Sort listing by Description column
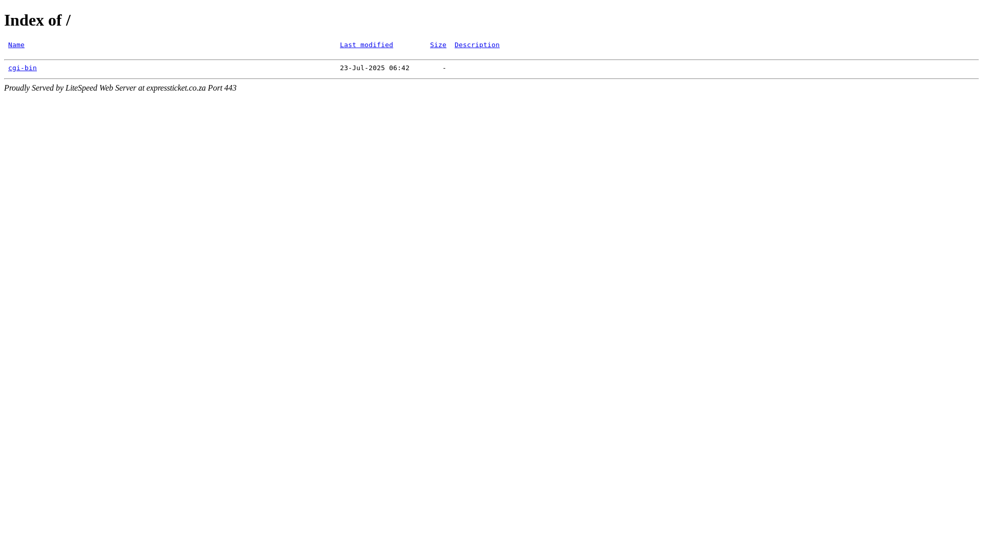The width and height of the screenshot is (983, 553). [477, 45]
